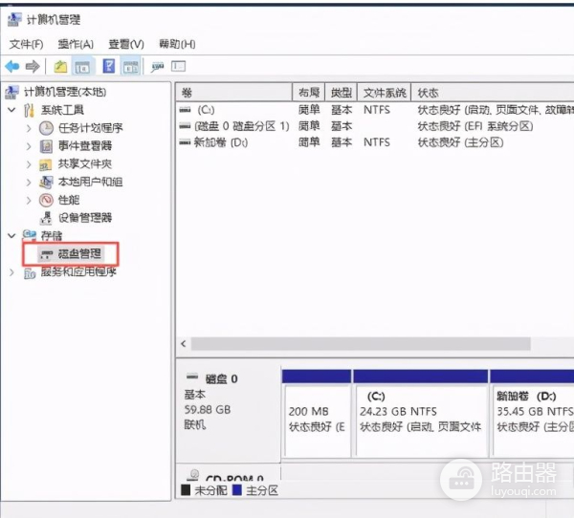Select 服务和应用程序 in the tree

coord(78,271)
